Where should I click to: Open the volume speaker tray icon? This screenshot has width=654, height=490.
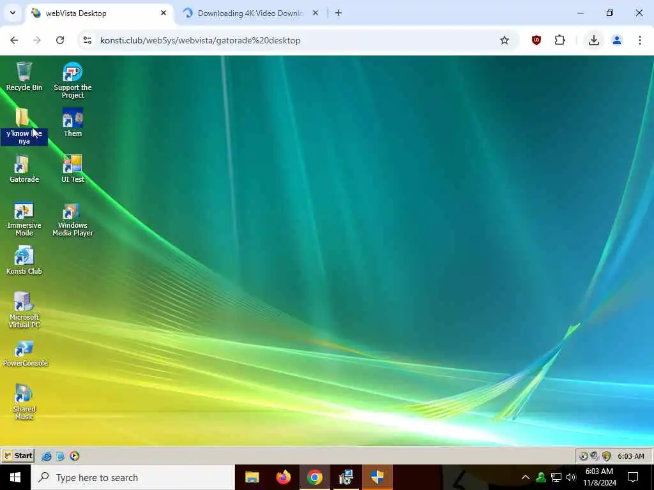coord(571,477)
